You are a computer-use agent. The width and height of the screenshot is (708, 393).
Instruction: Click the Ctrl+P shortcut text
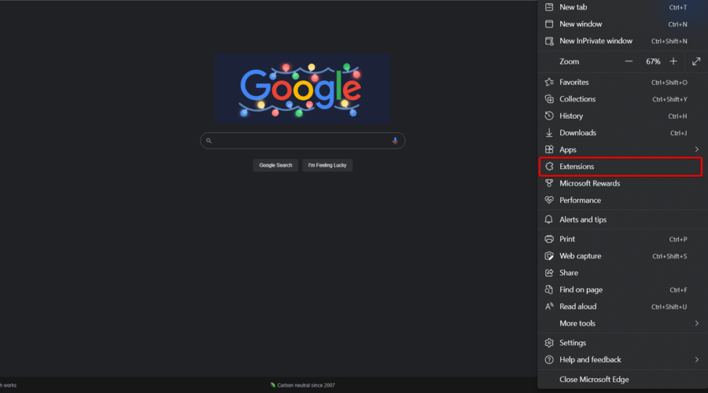point(678,240)
